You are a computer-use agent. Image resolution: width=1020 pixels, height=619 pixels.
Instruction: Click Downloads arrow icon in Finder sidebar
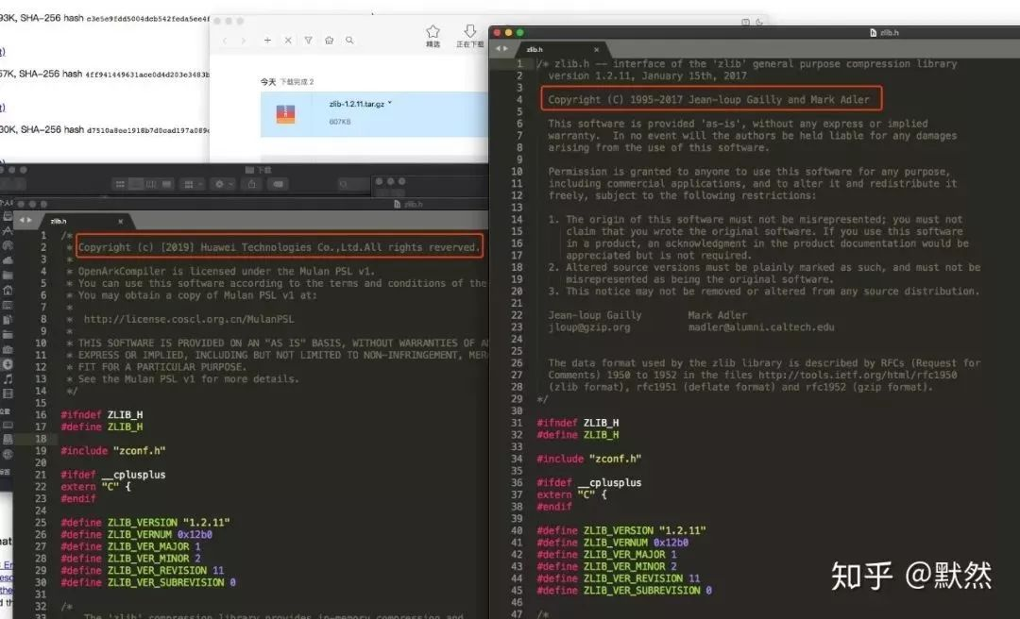click(x=8, y=364)
